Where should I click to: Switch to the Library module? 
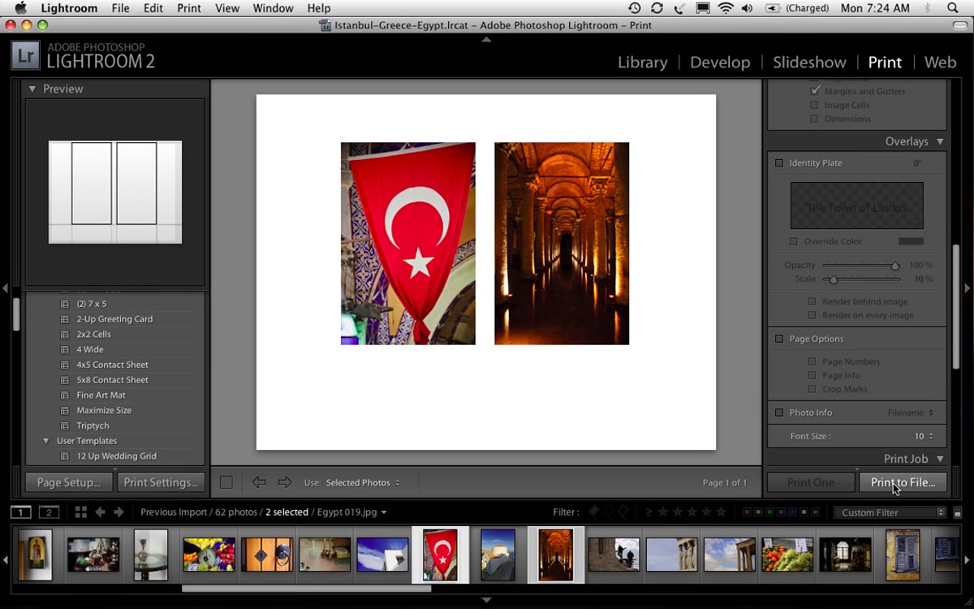642,62
